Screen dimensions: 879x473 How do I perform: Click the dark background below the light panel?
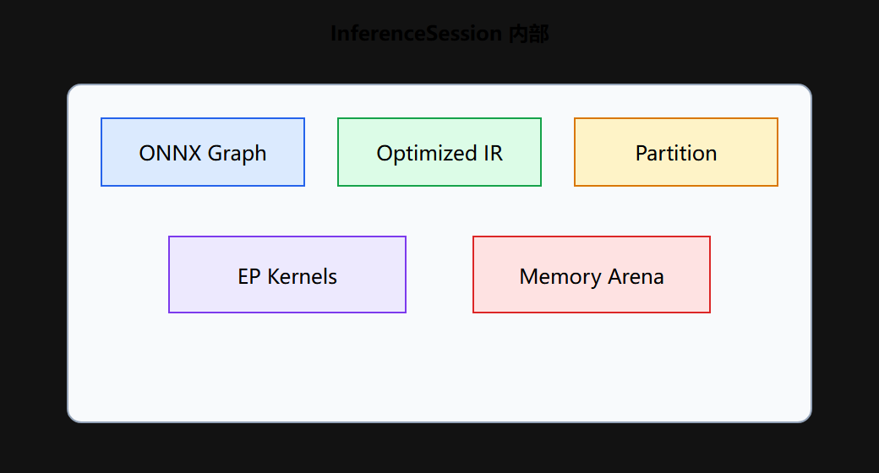tap(439, 449)
